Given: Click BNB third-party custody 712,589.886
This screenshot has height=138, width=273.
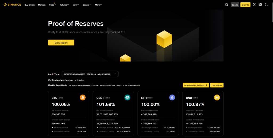Looking at the screenshot, I should pos(215,131).
